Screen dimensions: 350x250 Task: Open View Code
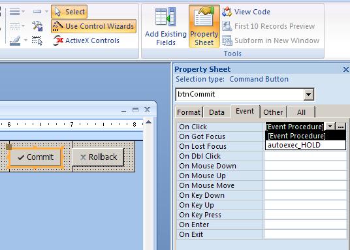(x=246, y=12)
